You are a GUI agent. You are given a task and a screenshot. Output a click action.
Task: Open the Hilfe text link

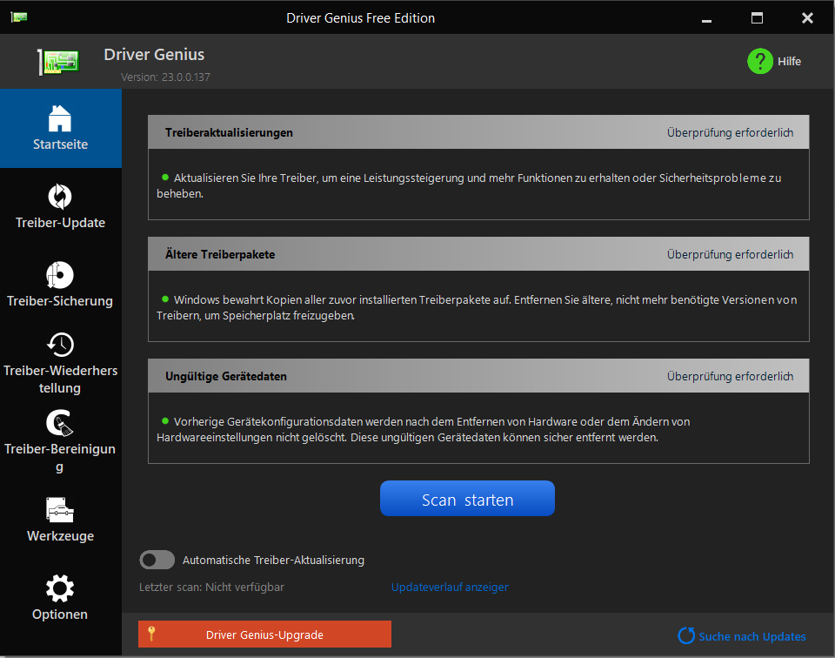point(789,61)
